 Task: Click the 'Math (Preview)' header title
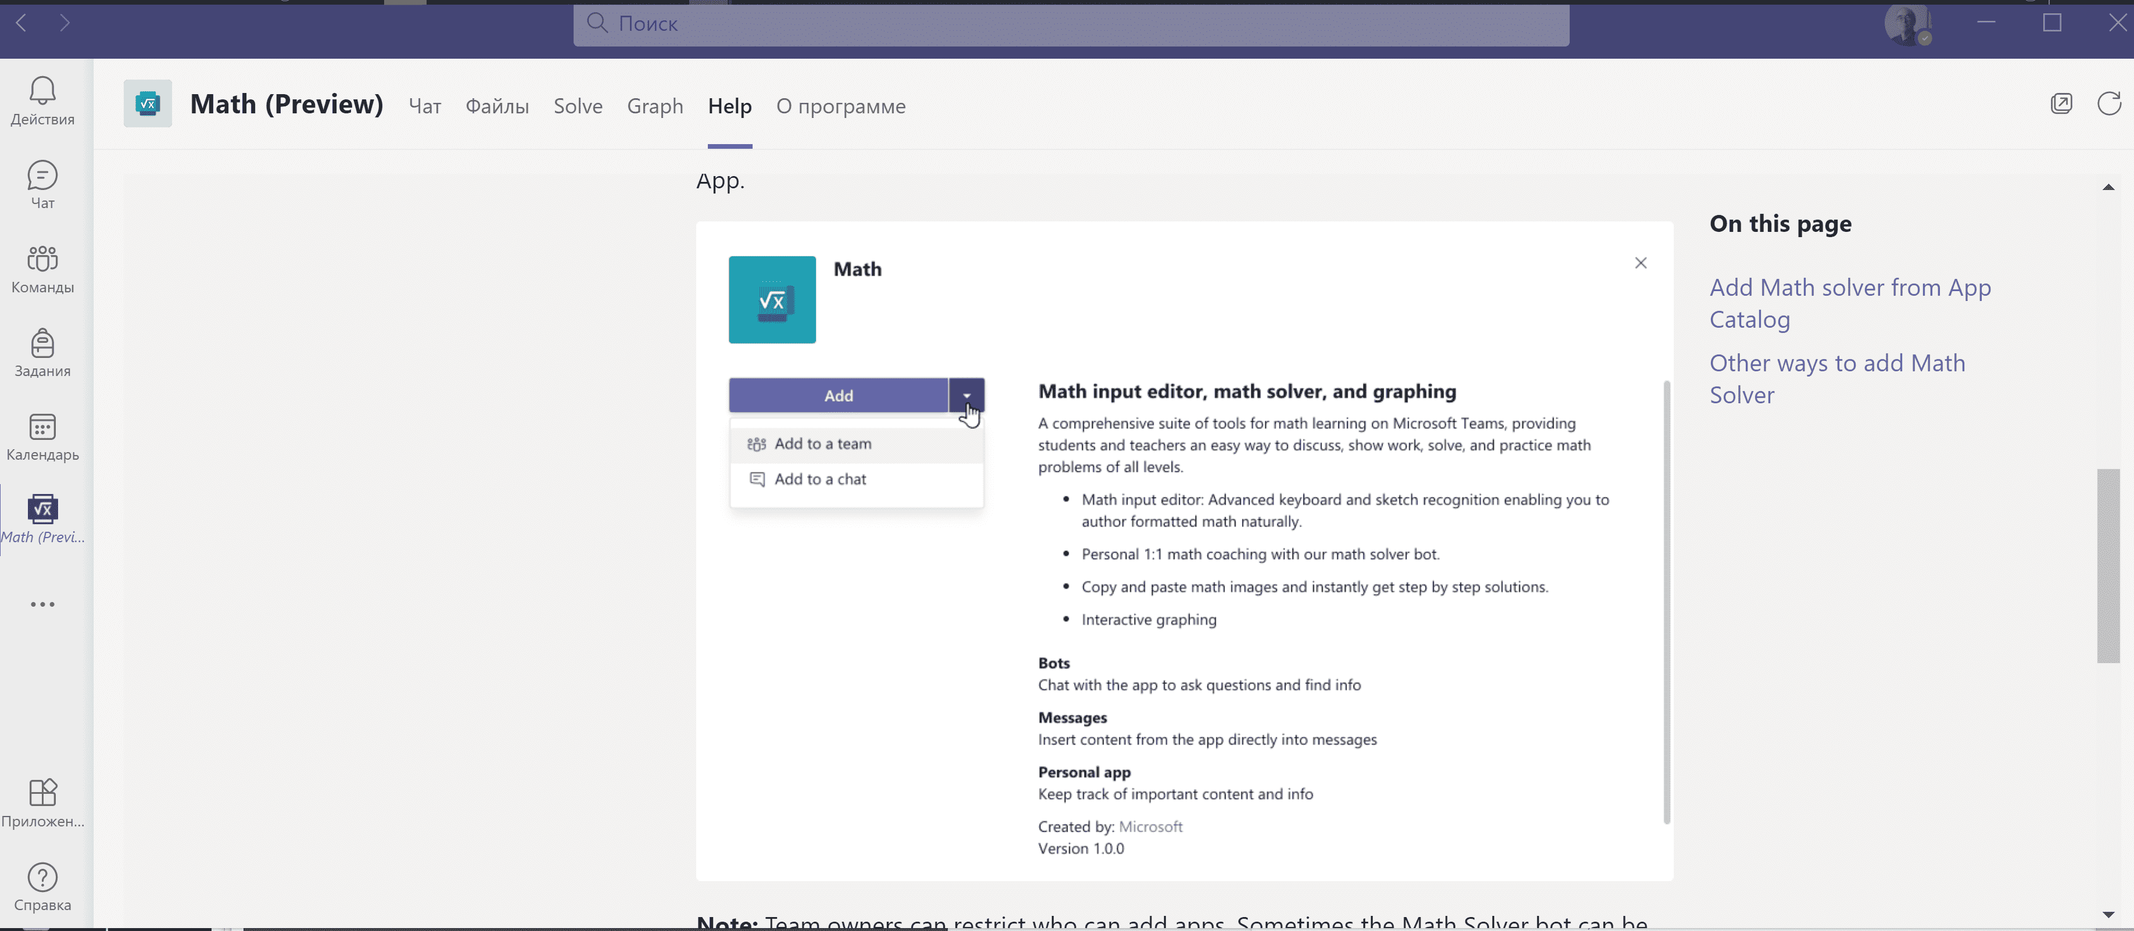point(287,105)
